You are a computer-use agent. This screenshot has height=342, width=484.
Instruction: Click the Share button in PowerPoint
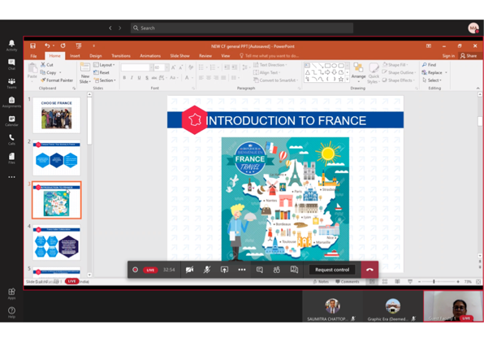[469, 56]
